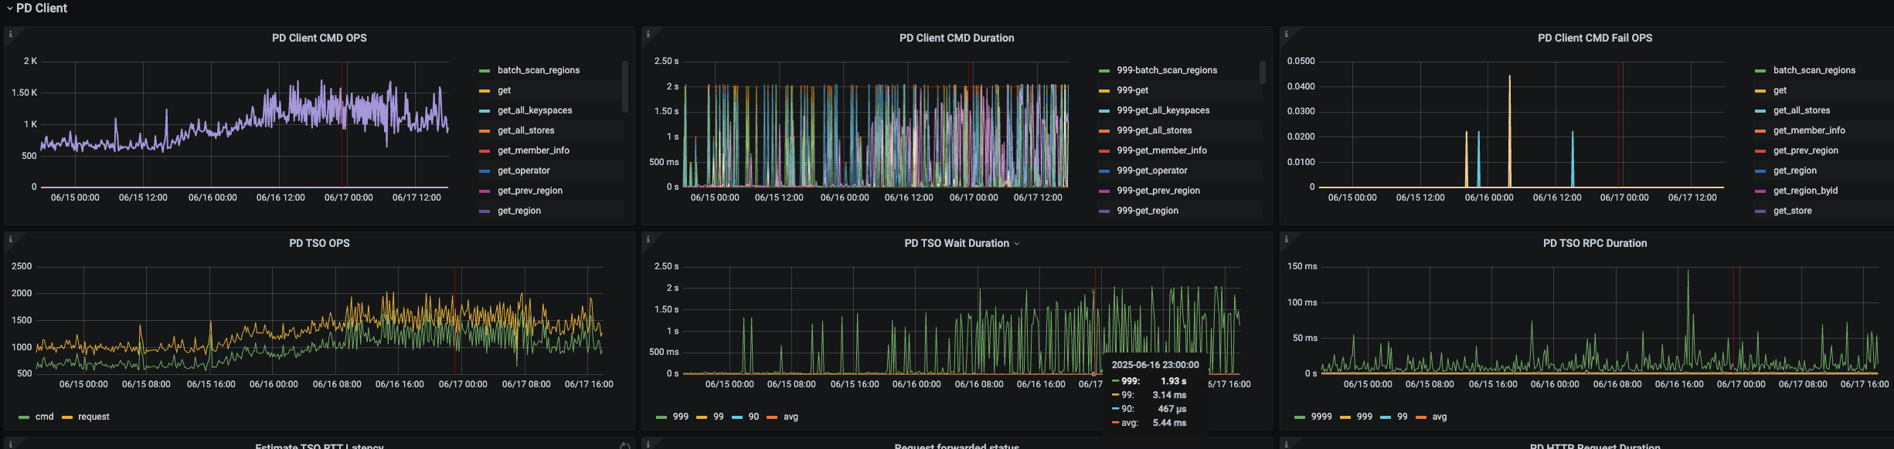Viewport: 1894px width, 449px height.
Task: Click info icon on PD Client CMD Fail OPS panel
Action: tap(1286, 34)
